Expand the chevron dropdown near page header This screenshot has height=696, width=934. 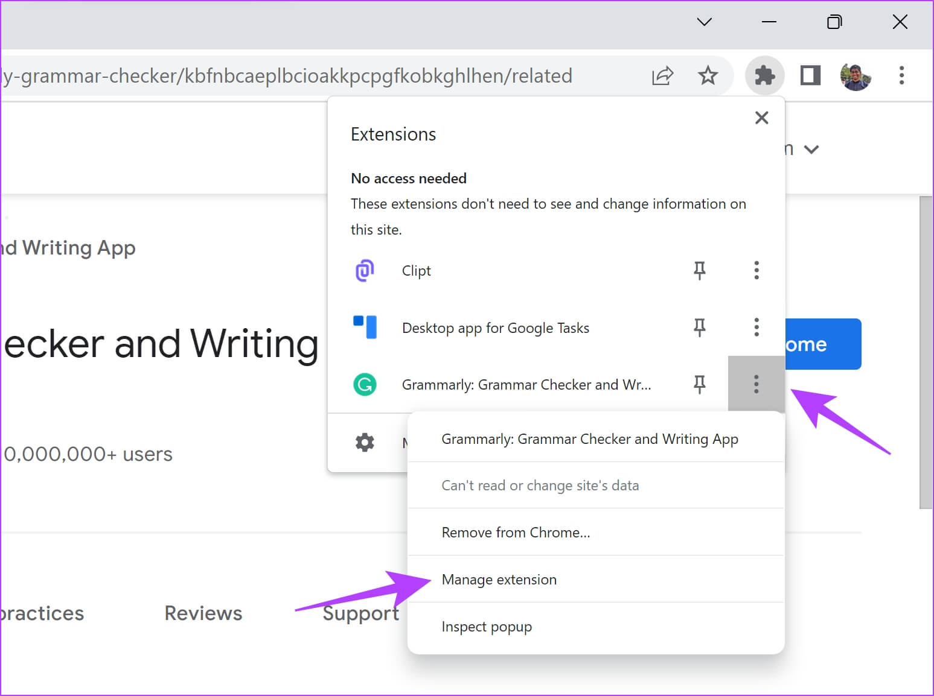pos(811,149)
